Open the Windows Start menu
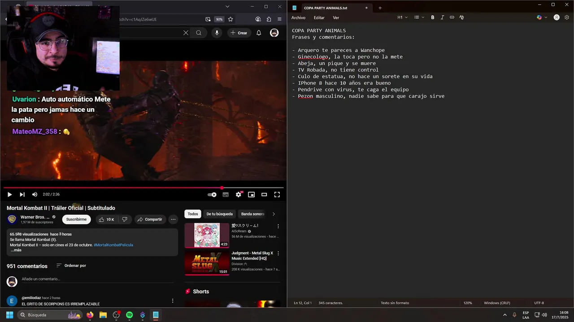The width and height of the screenshot is (574, 322). 9,315
